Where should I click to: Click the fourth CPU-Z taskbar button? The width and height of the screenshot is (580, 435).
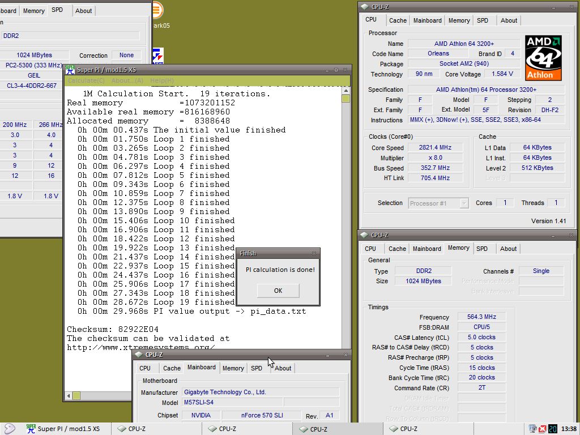pyautogui.click(x=429, y=429)
